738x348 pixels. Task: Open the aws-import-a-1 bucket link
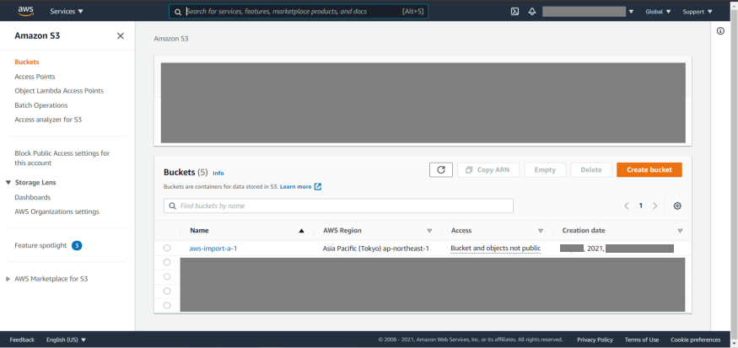coord(213,249)
